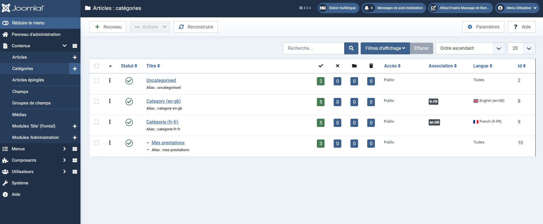Viewport: 543px width, 224px height.
Task: Open Afleur2mains site preview link
Action: pyautogui.click(x=461, y=8)
